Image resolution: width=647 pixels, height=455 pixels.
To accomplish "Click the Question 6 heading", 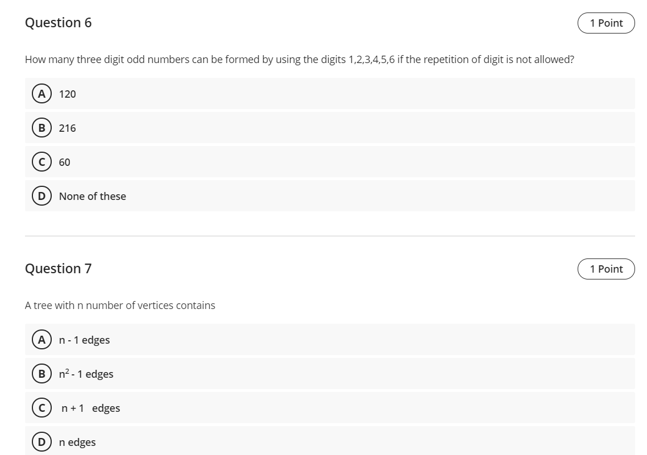I will coord(59,23).
